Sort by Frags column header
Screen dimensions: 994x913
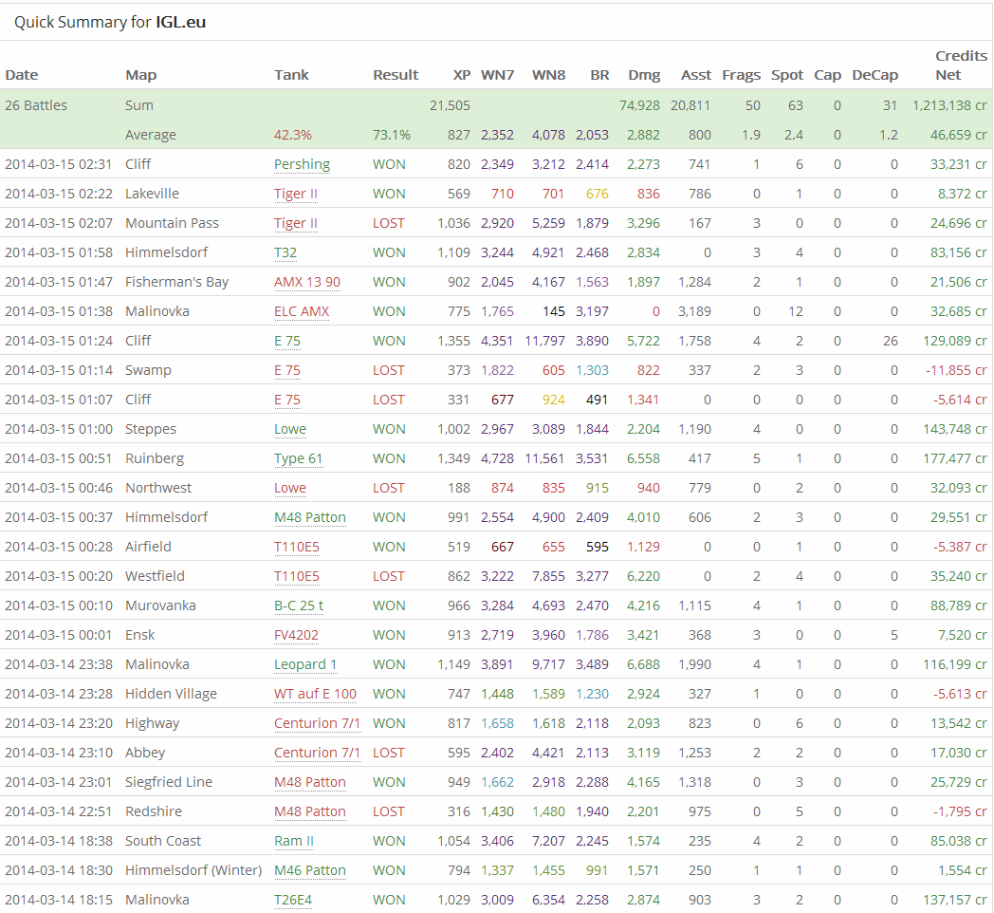[x=741, y=75]
